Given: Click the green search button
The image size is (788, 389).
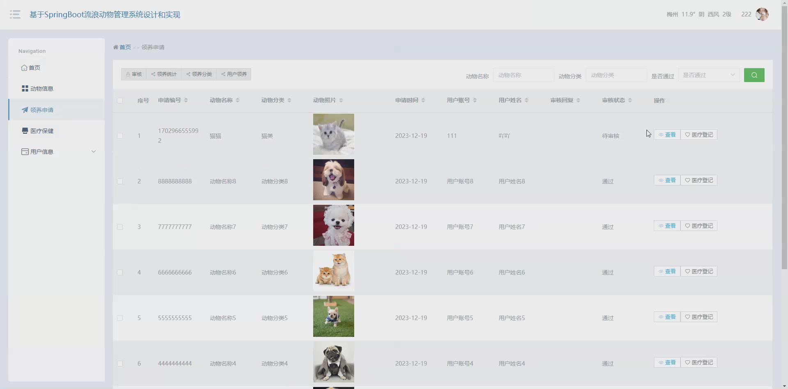Looking at the screenshot, I should pos(754,75).
